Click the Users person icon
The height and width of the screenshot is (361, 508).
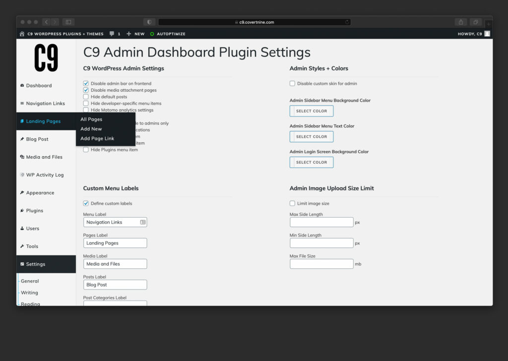pos(22,228)
